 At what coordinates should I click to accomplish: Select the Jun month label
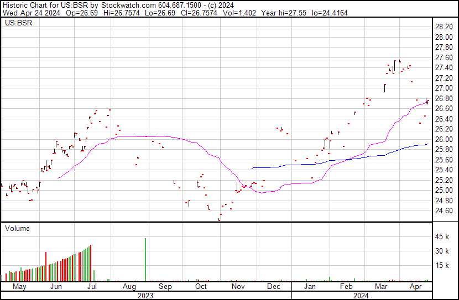(56, 287)
